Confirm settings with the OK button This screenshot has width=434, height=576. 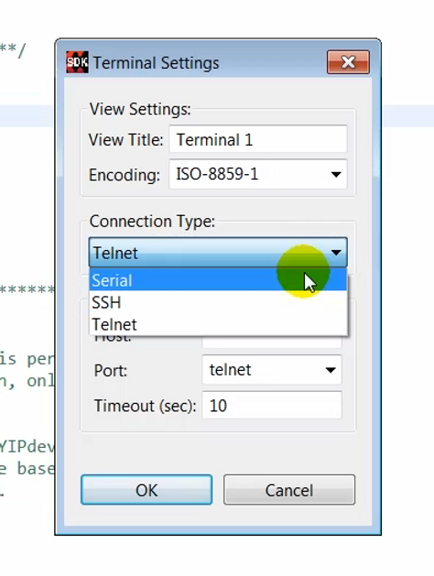(x=146, y=490)
